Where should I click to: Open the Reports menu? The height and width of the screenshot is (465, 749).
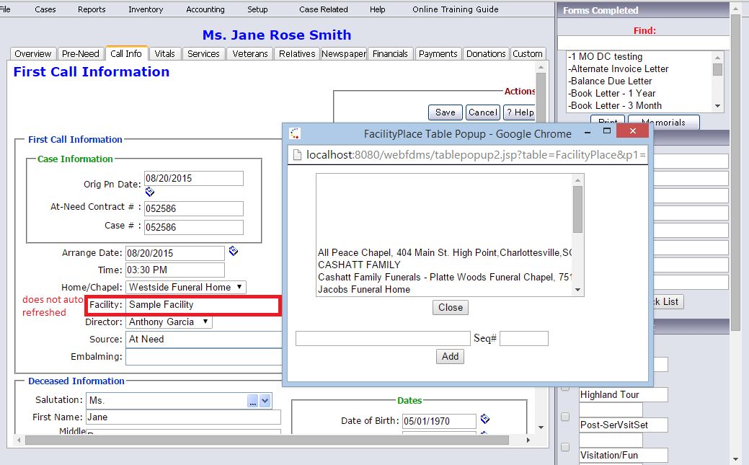pos(92,9)
